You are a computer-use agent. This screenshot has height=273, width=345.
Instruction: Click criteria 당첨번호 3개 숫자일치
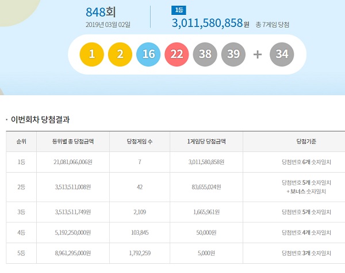click(306, 253)
